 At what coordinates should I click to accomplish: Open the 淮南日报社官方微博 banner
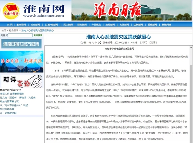pos(22,44)
